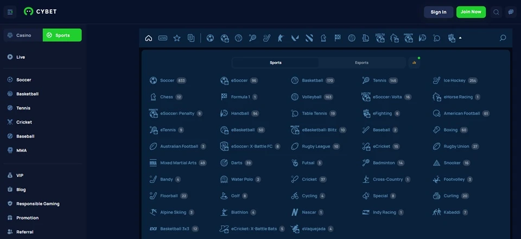This screenshot has width=521, height=239.
Task: Switch to the Casino mode toggle
Action: click(23, 35)
